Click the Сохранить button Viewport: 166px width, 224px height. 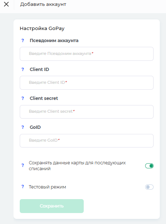coord(52,206)
